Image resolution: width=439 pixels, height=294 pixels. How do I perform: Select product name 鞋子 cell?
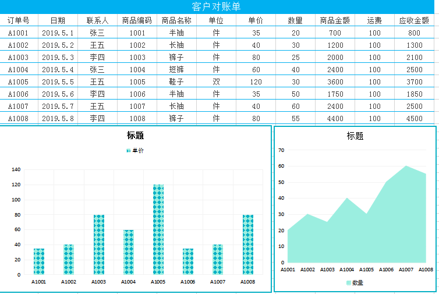pyautogui.click(x=176, y=82)
